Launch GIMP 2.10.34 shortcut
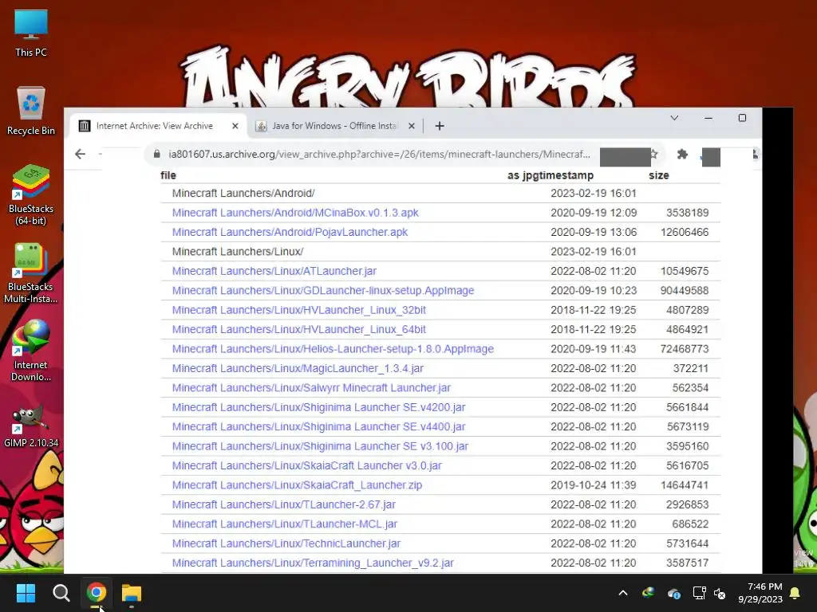The height and width of the screenshot is (612, 817). 31,426
